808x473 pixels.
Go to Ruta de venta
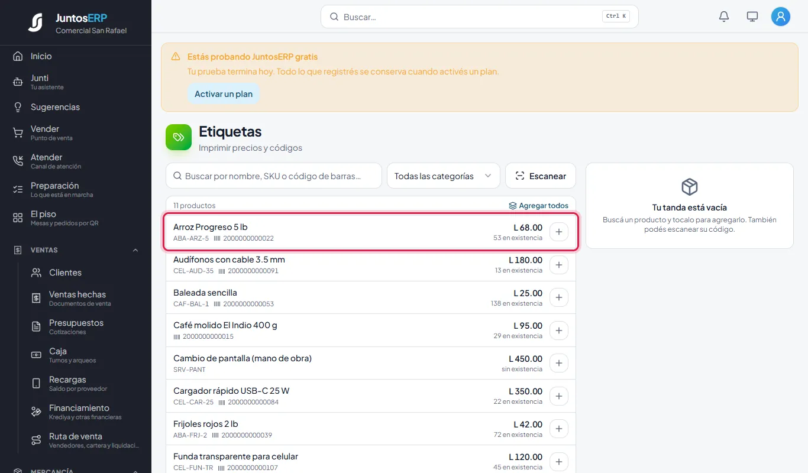(x=85, y=440)
